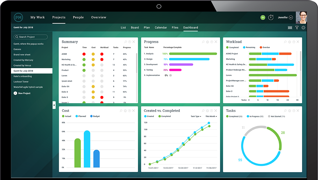
Task: Close the Cost widget
Action: coord(134,111)
